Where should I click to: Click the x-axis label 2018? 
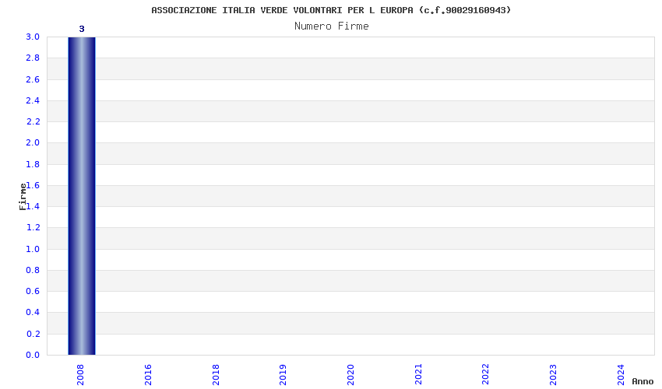coord(215,375)
